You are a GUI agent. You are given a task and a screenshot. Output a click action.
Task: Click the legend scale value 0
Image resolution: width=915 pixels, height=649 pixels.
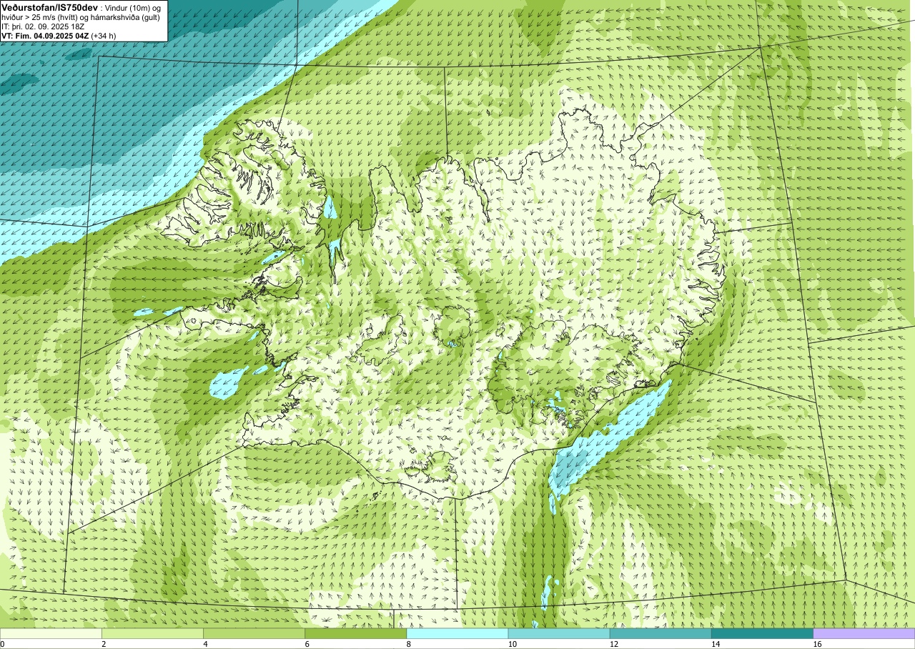(2, 644)
